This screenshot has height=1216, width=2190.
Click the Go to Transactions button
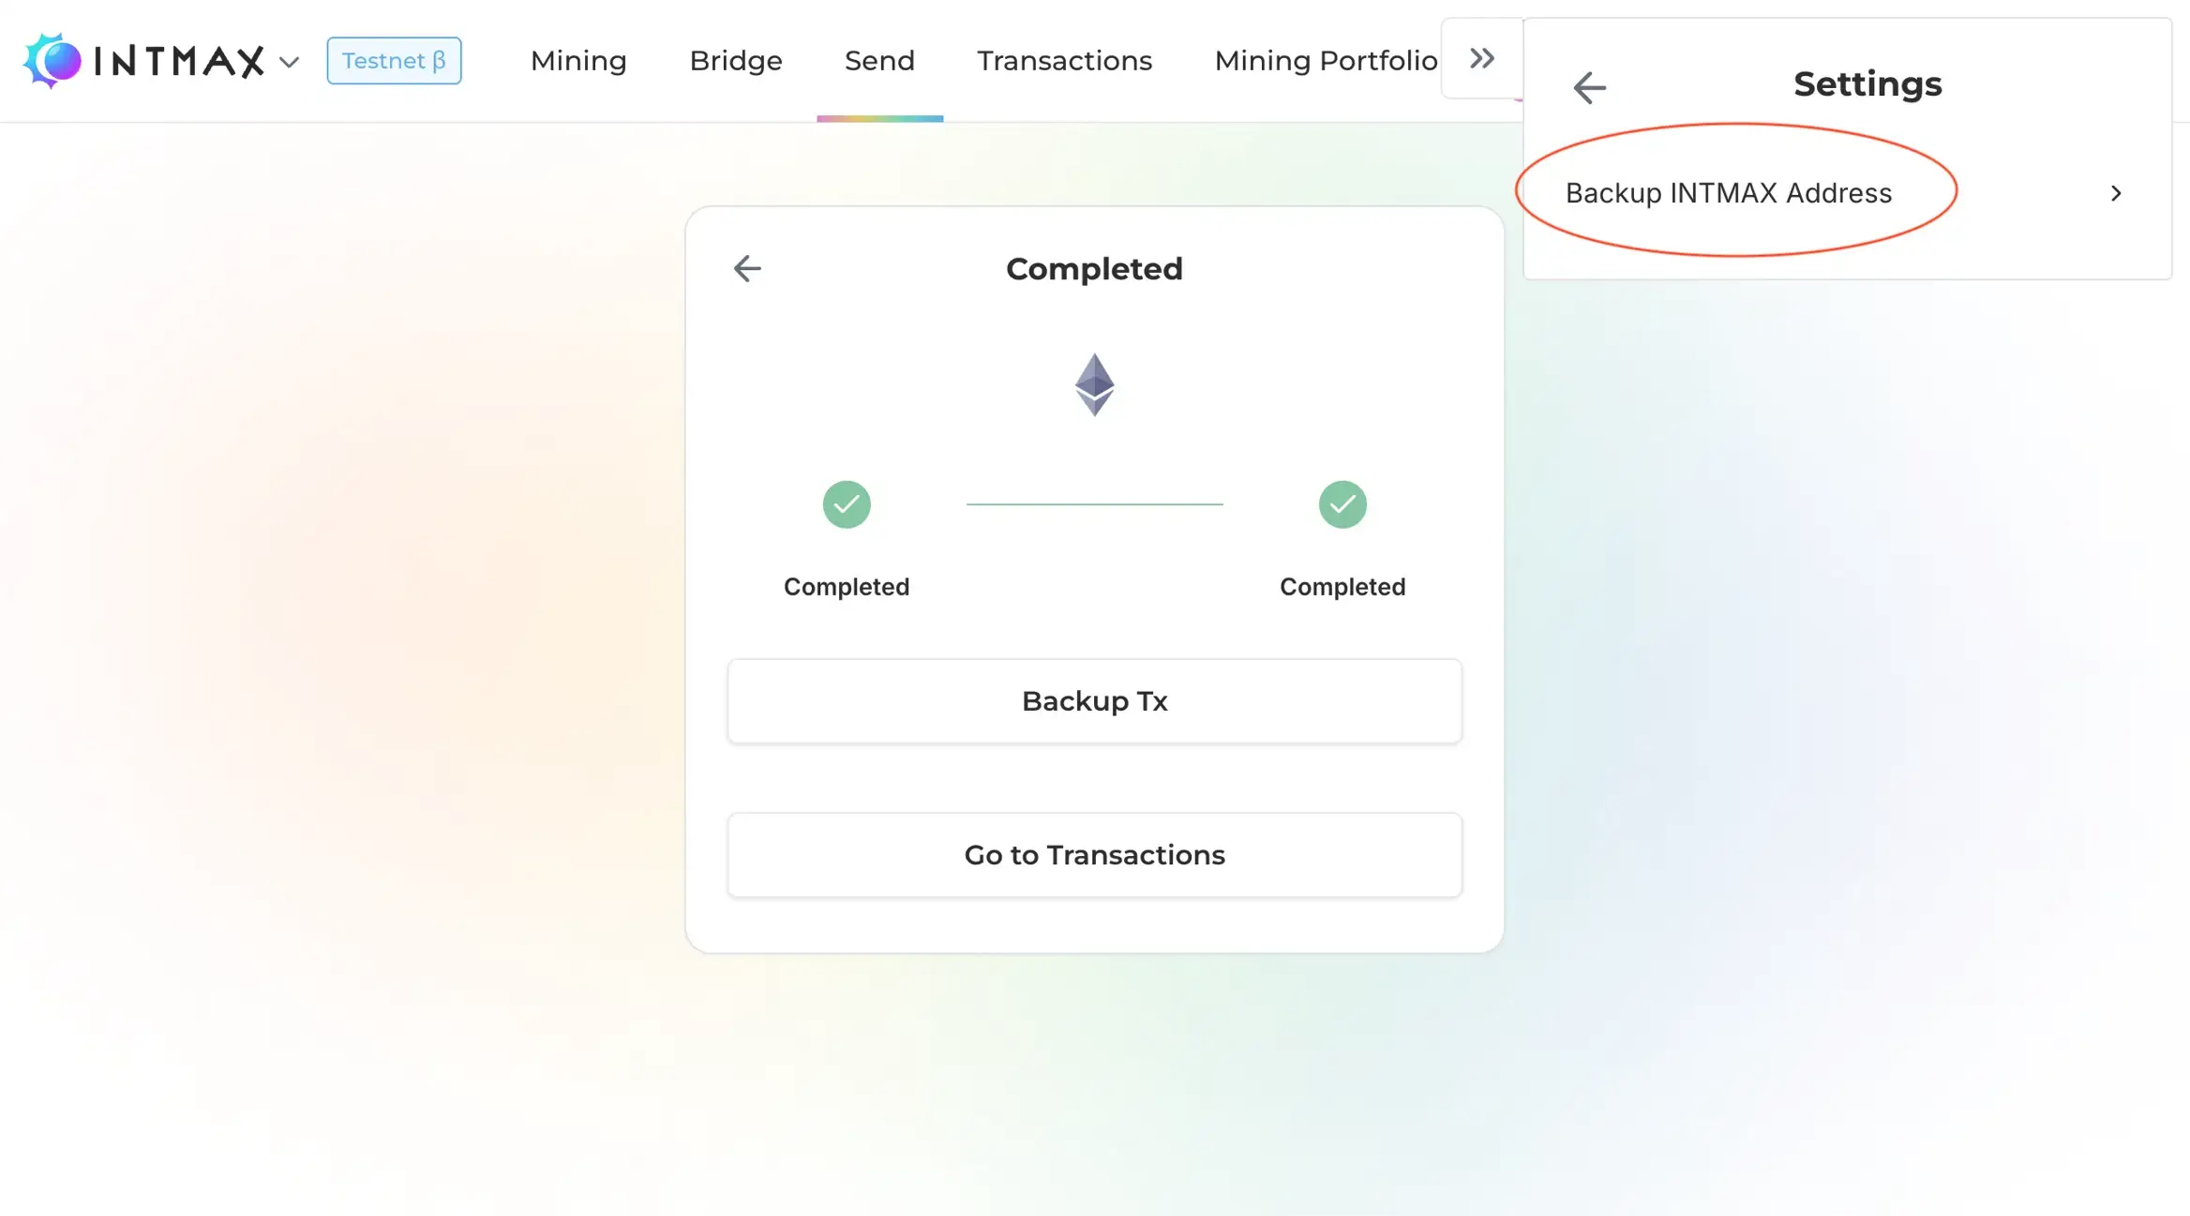tap(1094, 854)
